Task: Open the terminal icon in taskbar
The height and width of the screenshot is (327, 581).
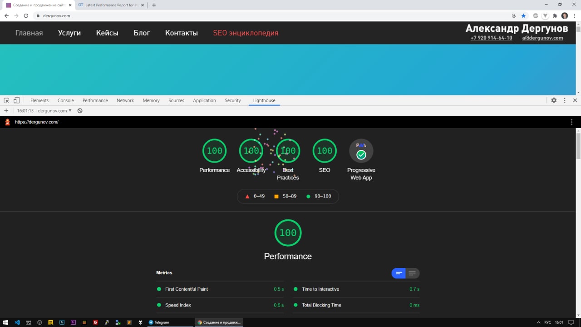Action: pyautogui.click(x=28, y=322)
